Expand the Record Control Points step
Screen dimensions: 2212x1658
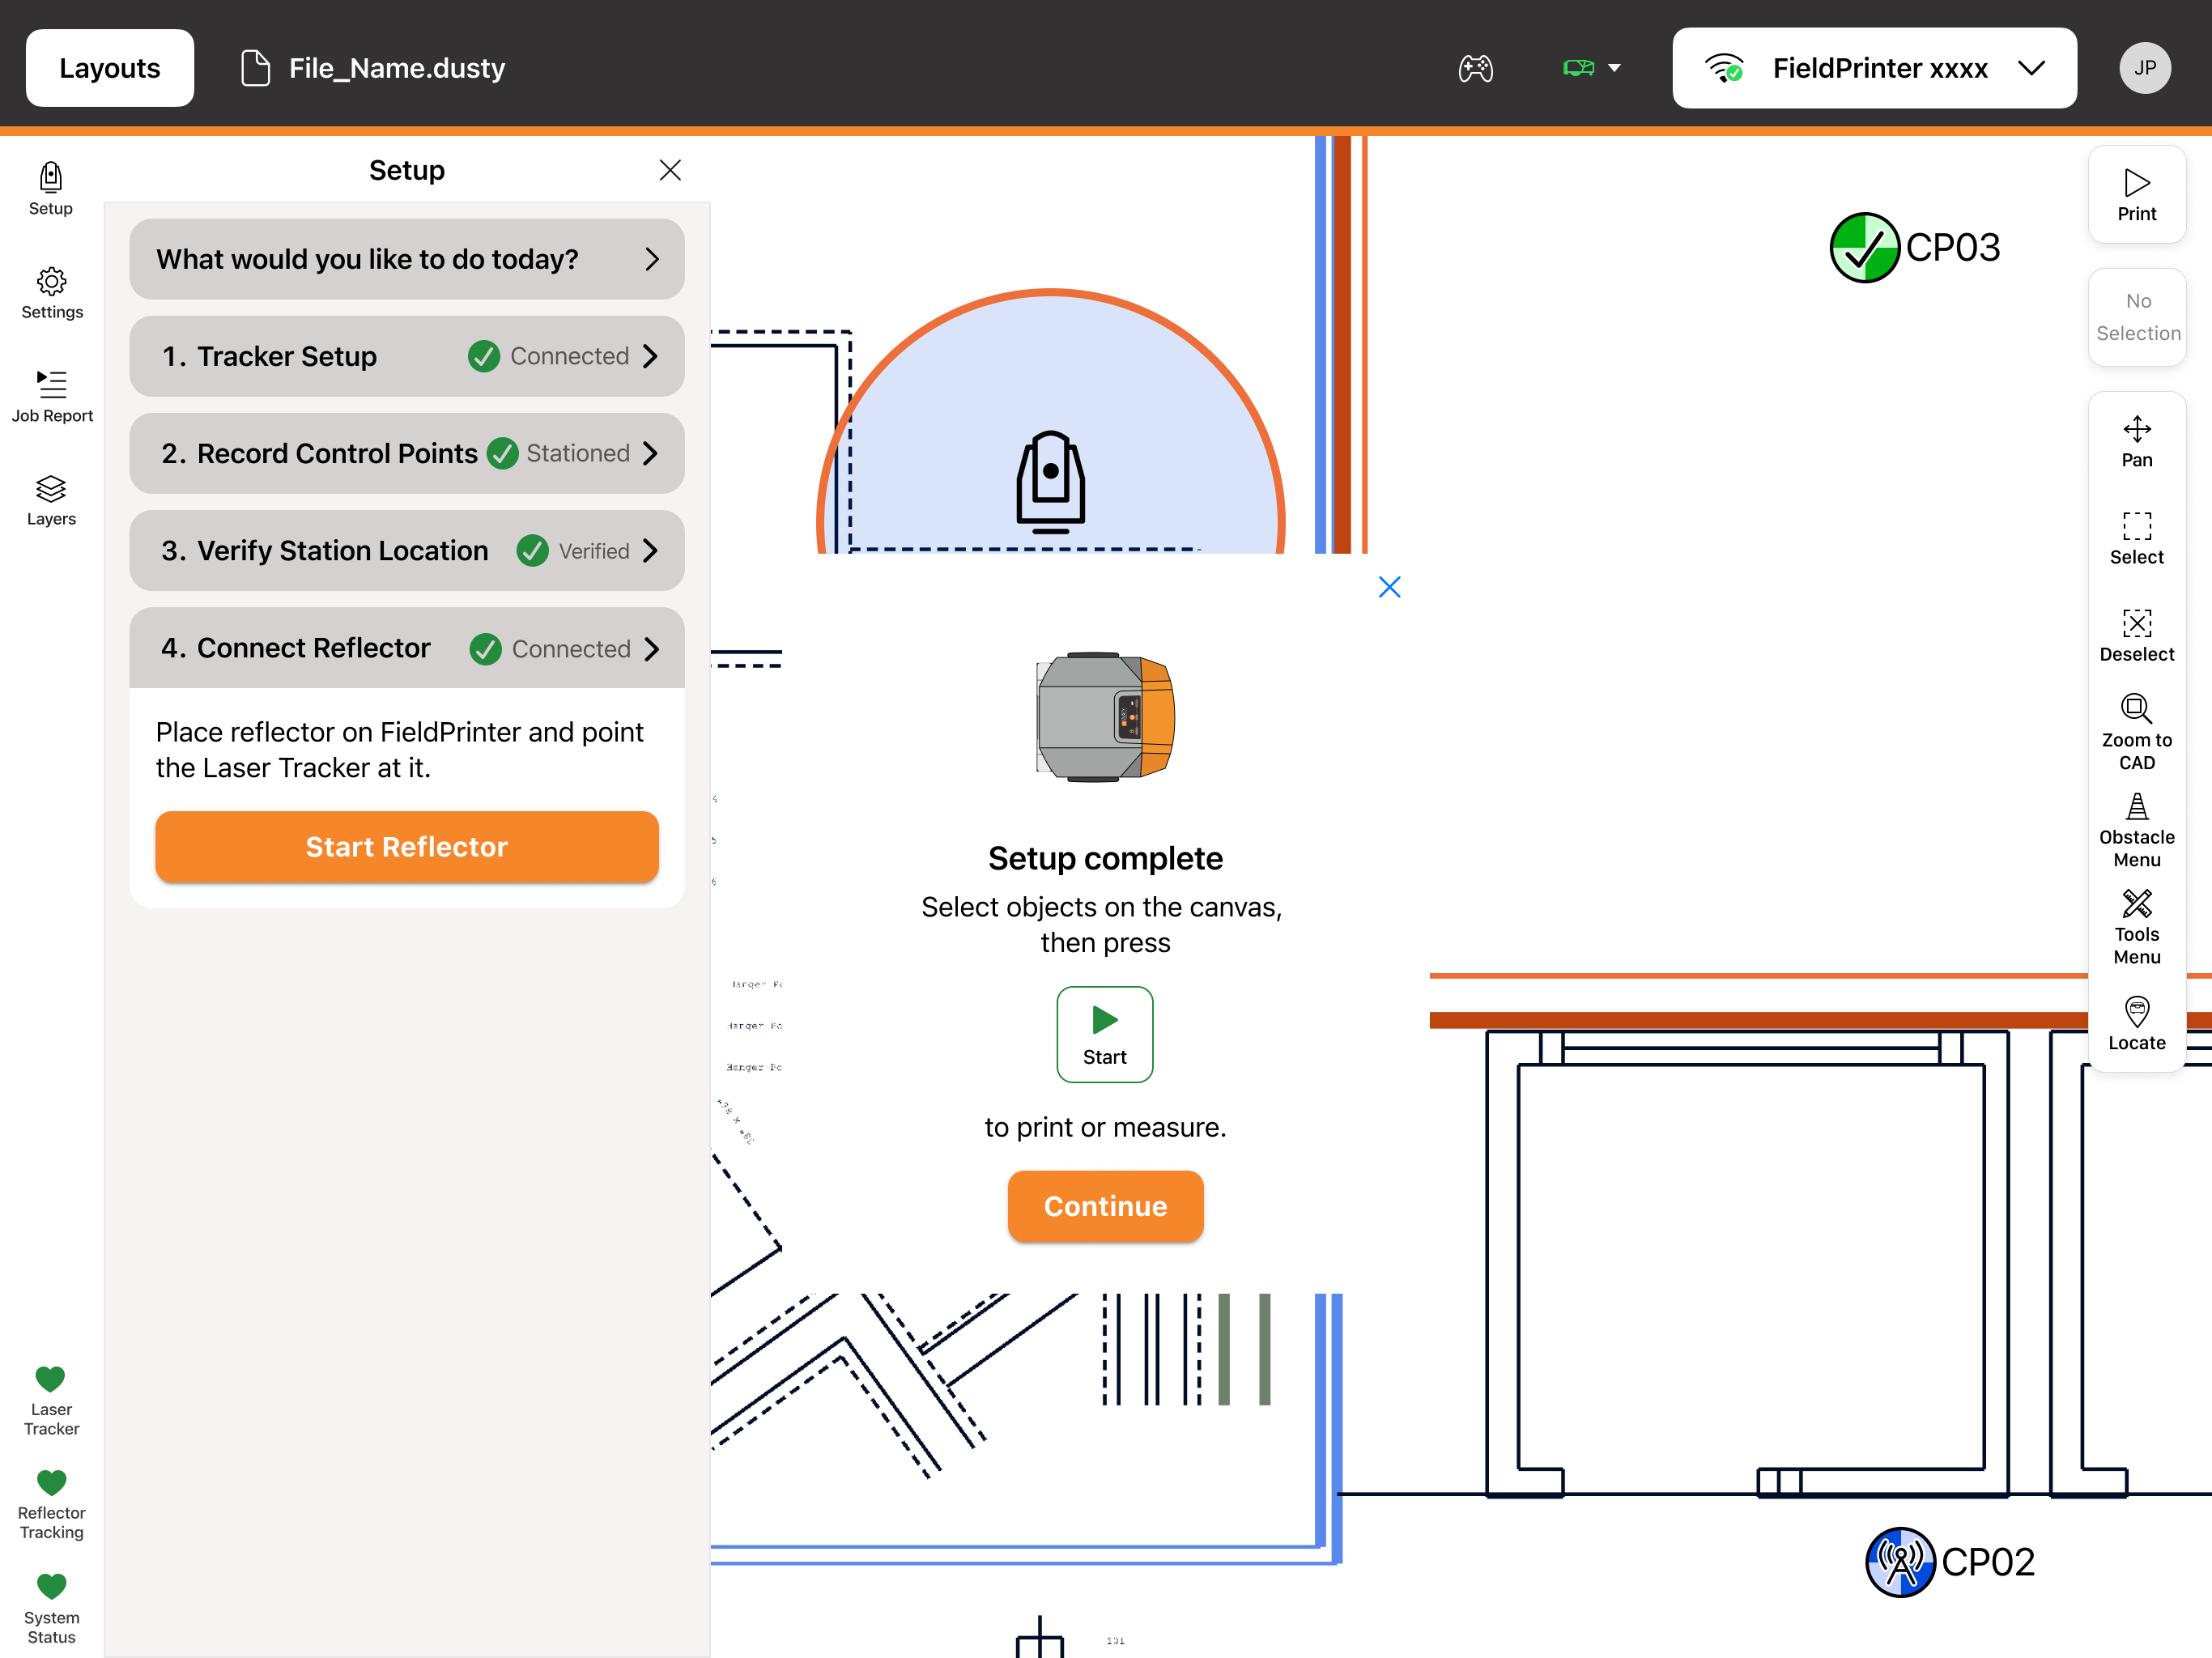point(407,453)
